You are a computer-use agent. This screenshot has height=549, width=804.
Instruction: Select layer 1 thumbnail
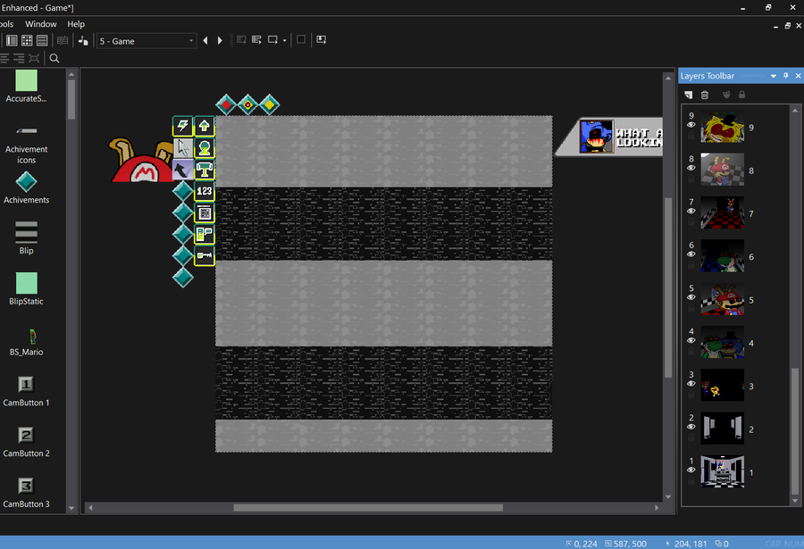(722, 471)
